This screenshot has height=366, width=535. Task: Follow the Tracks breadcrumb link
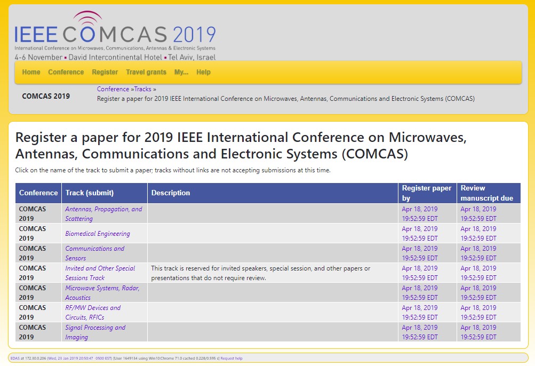click(x=142, y=89)
